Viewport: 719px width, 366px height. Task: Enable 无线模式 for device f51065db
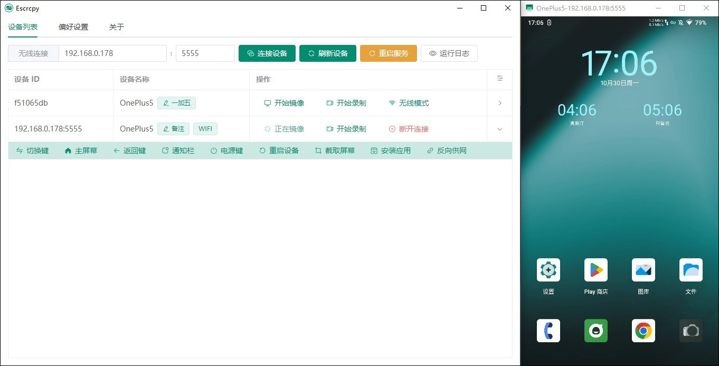pyautogui.click(x=408, y=103)
